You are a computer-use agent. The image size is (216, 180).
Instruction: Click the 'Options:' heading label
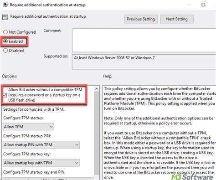point(10,76)
